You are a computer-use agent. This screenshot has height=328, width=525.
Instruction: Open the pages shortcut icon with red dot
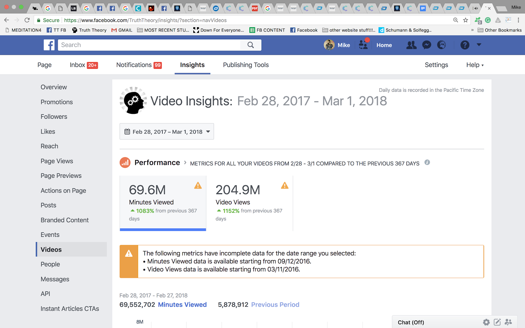(364, 44)
